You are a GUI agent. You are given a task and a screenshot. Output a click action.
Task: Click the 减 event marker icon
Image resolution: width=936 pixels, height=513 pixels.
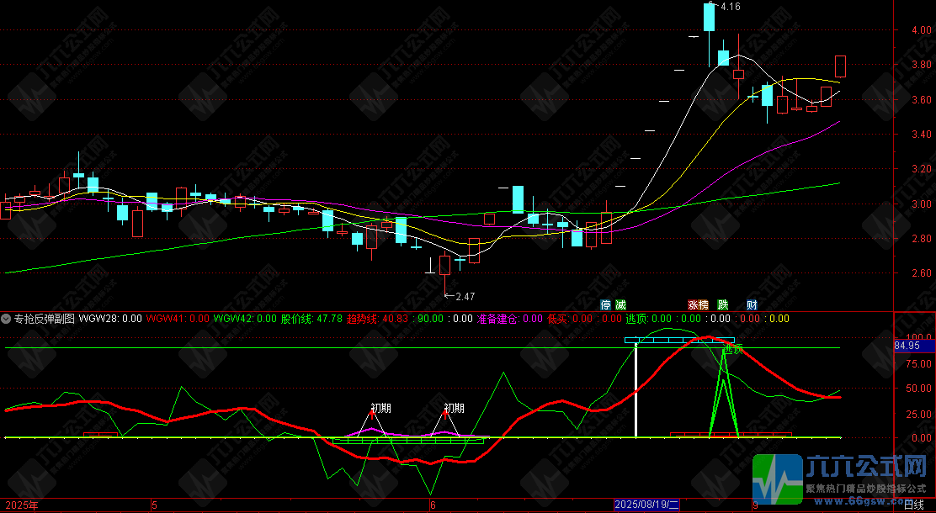click(621, 304)
